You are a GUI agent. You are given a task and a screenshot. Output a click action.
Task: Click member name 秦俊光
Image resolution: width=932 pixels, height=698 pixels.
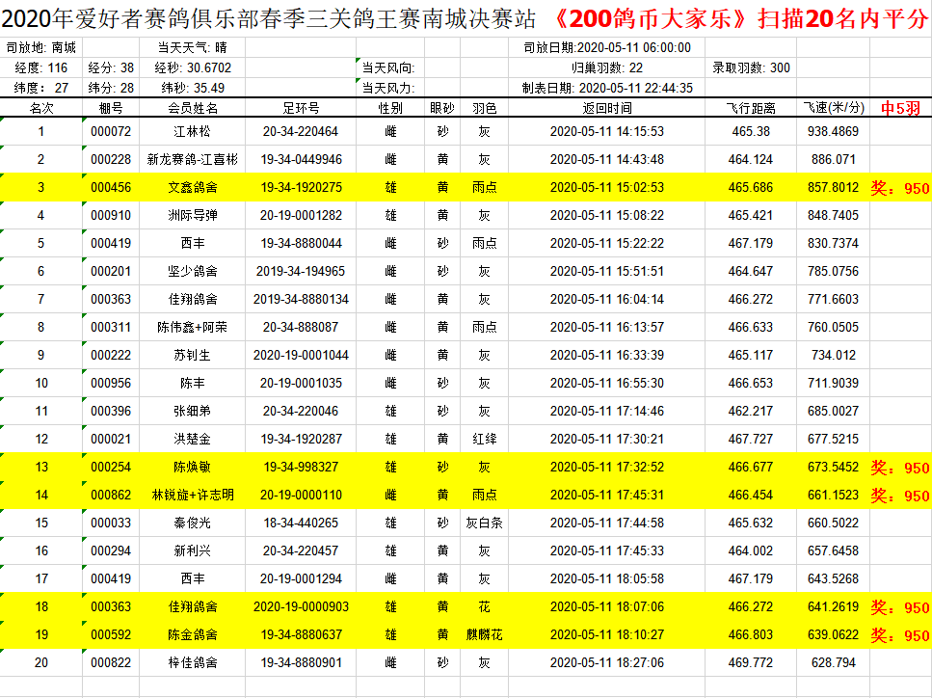(192, 523)
